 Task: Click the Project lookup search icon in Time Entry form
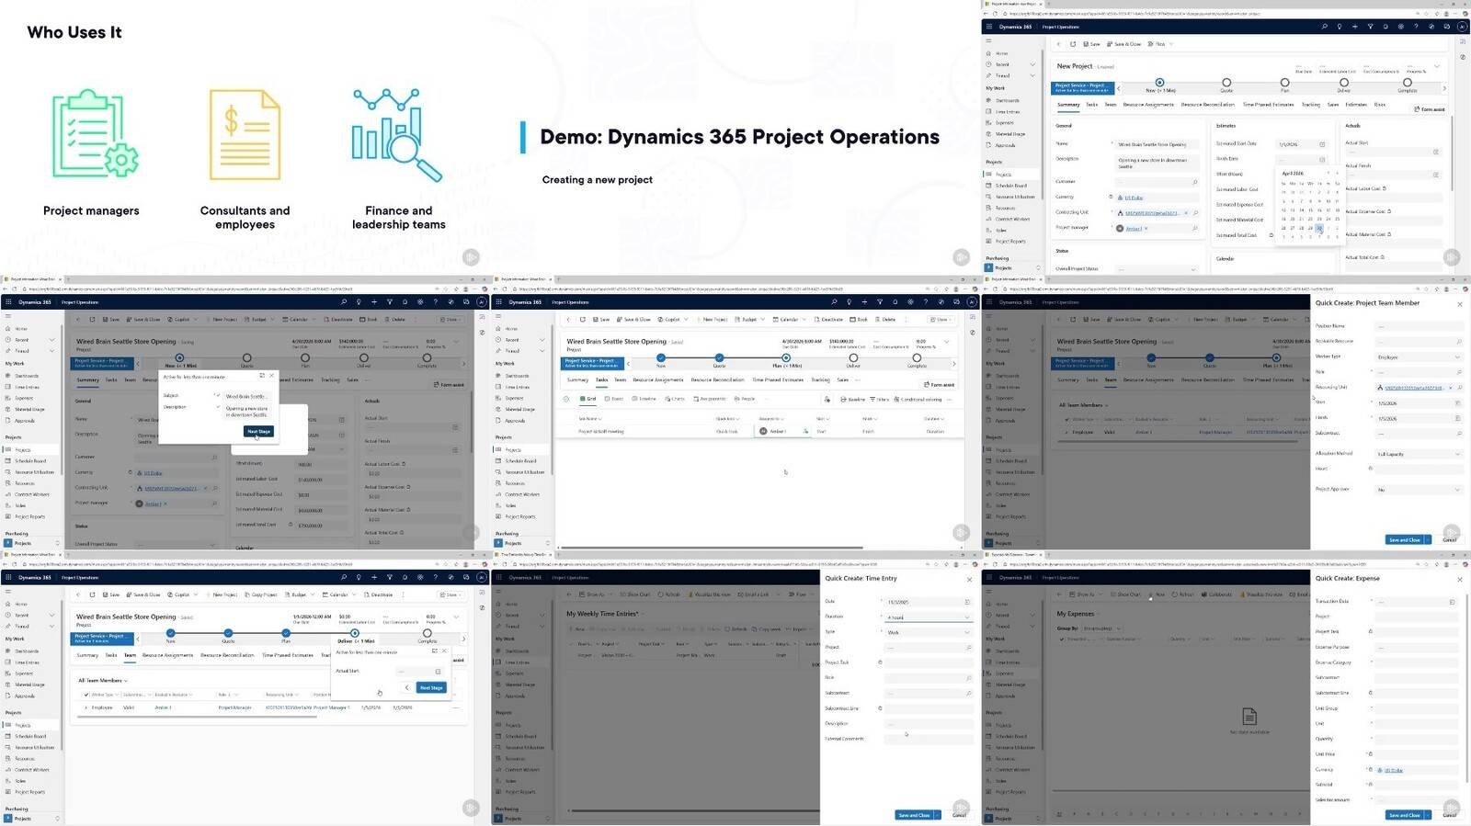pos(969,648)
